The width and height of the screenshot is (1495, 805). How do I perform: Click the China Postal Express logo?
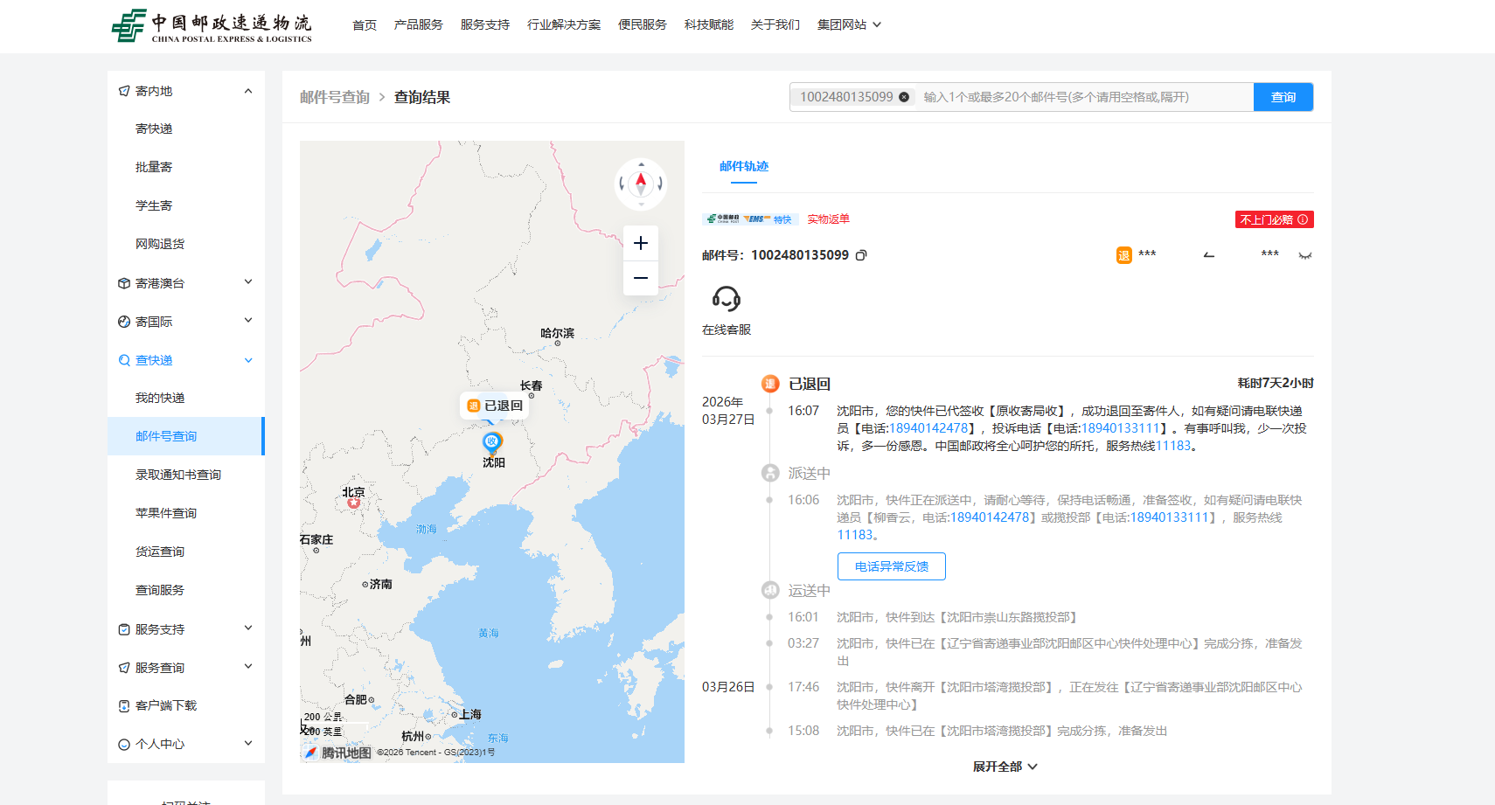(x=212, y=25)
